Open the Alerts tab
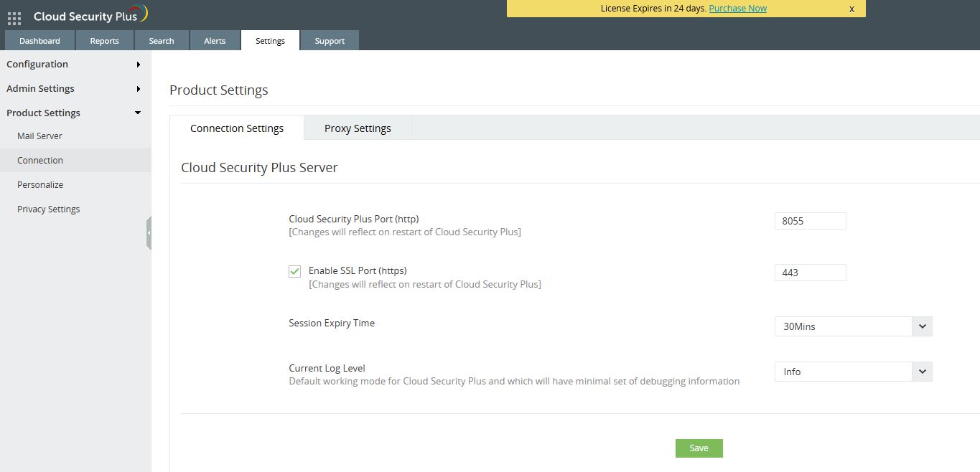This screenshot has height=472, width=980. [x=215, y=41]
